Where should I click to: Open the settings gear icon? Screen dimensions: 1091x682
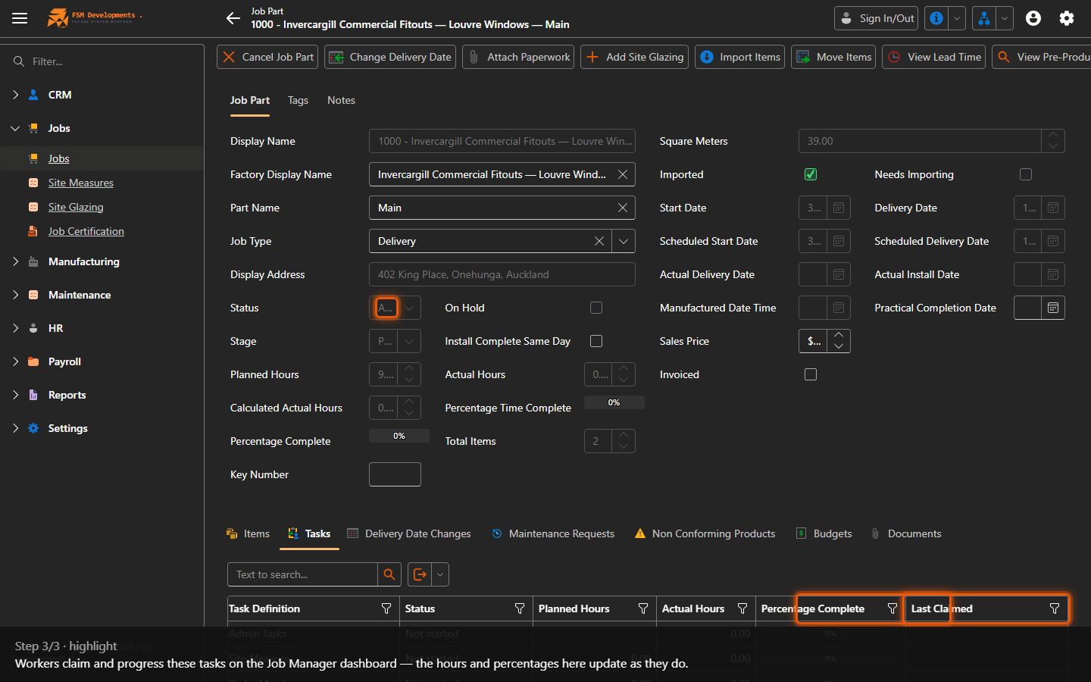pos(1067,18)
